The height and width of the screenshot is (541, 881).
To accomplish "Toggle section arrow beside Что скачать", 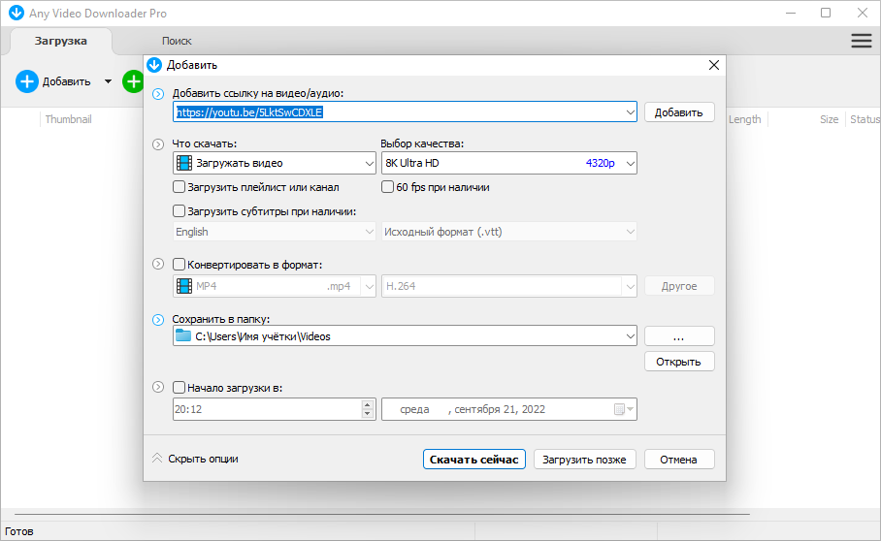I will coord(158,144).
